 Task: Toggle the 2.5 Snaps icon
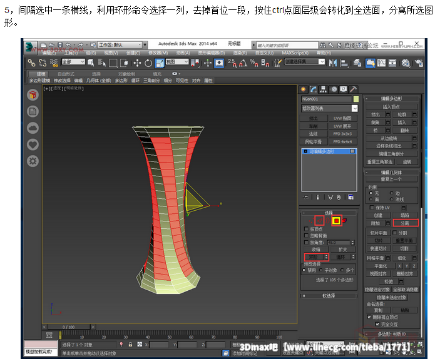point(232,63)
